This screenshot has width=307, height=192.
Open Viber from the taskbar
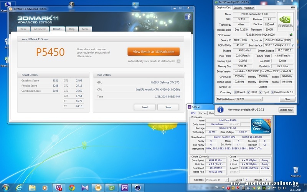click(58, 188)
